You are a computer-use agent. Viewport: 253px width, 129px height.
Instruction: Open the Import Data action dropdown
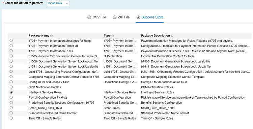coord(58,3)
